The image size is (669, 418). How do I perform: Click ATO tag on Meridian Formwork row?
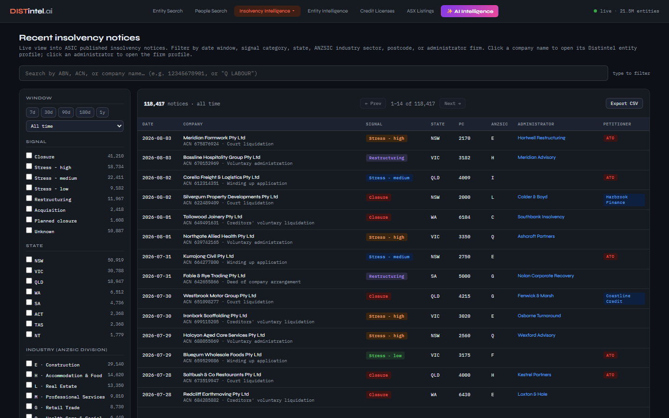click(x=610, y=138)
